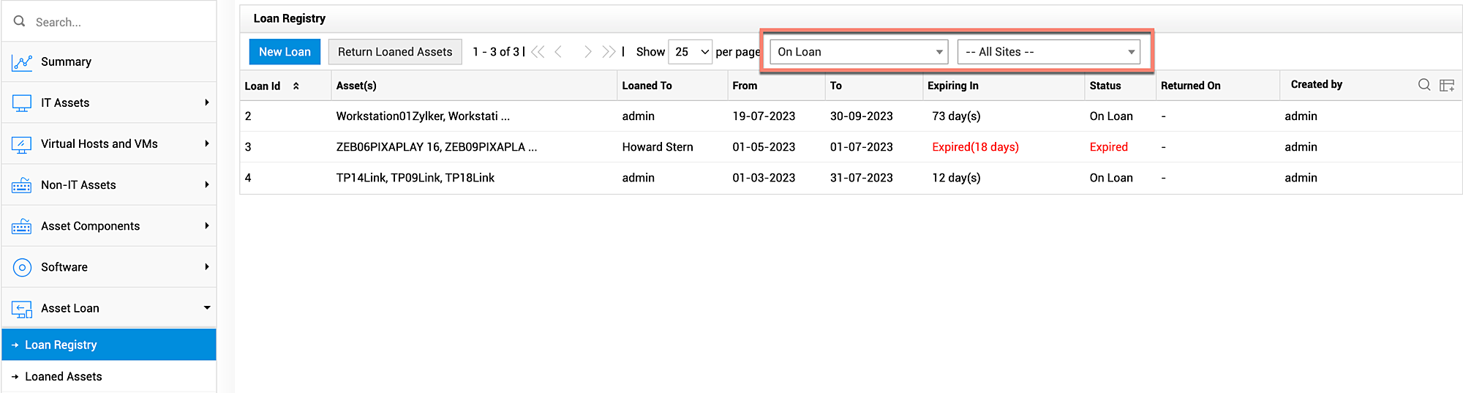Image resolution: width=1463 pixels, height=393 pixels.
Task: Click the Software disc icon
Action: tap(22, 267)
